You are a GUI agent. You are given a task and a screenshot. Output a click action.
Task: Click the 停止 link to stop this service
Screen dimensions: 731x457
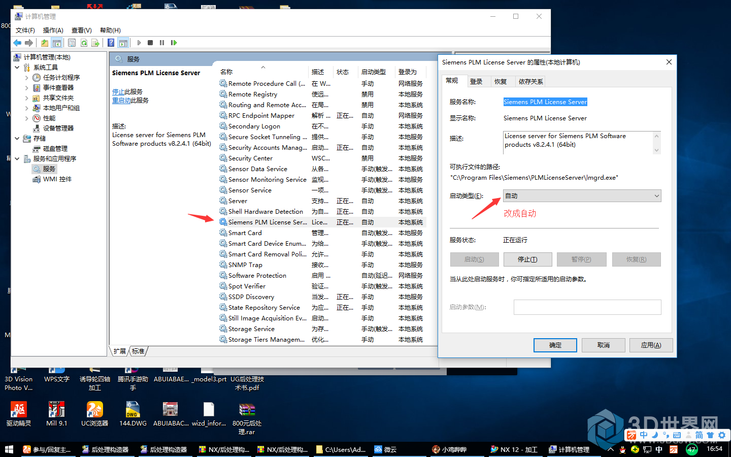[118, 92]
